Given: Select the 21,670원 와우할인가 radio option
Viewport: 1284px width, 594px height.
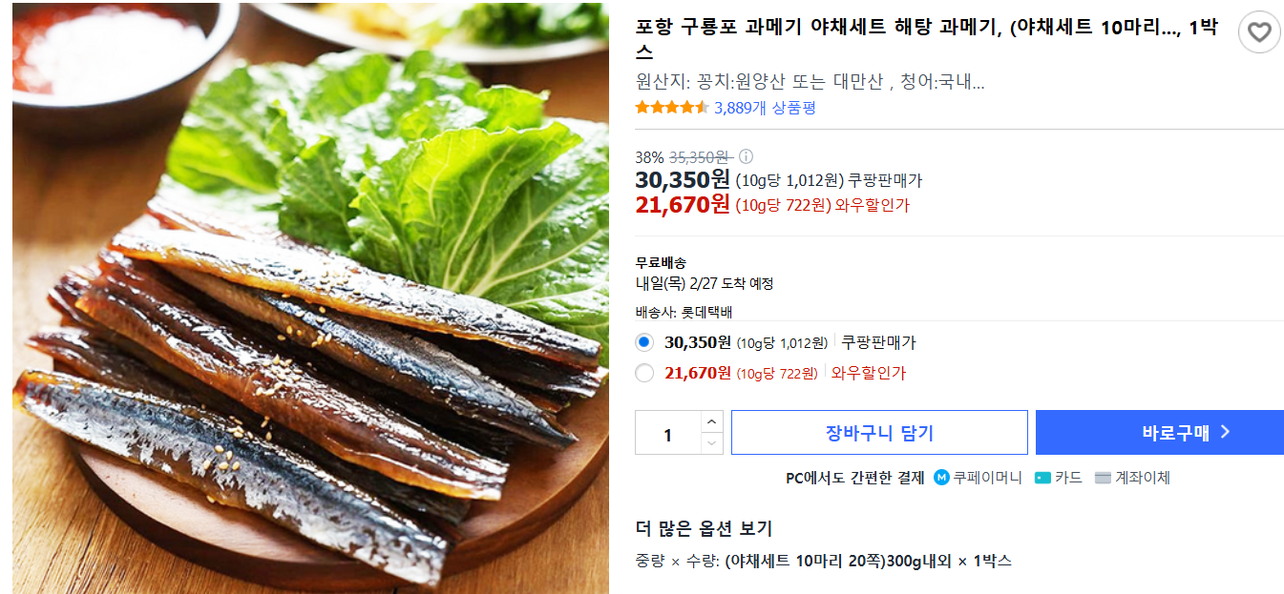Looking at the screenshot, I should click(x=644, y=373).
